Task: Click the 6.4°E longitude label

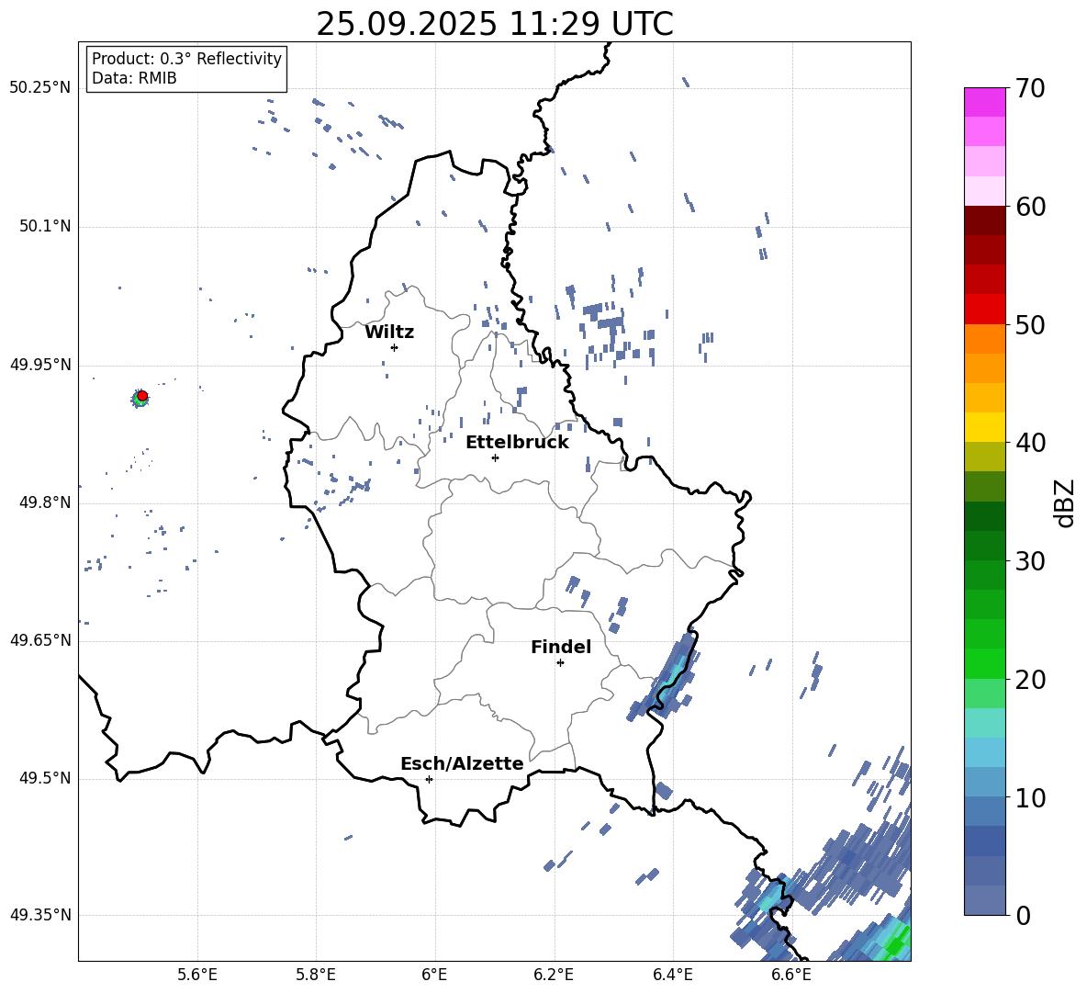Action: click(672, 975)
